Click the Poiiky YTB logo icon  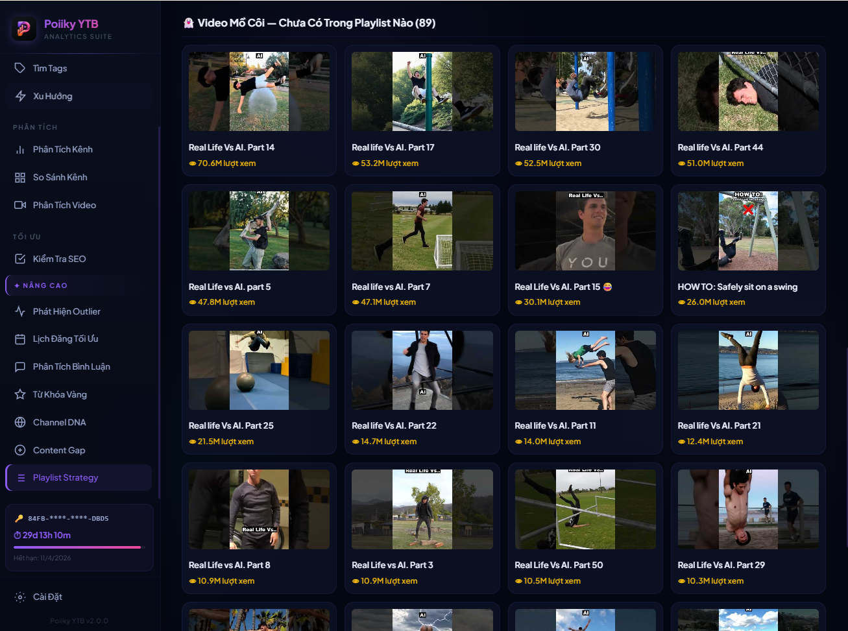click(x=24, y=29)
